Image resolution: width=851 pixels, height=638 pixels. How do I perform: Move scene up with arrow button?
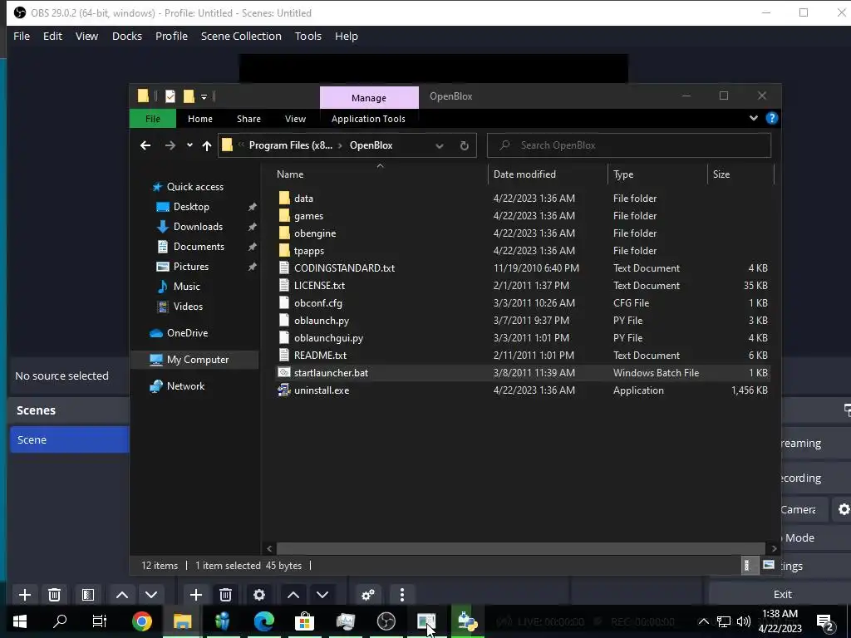coord(122,595)
